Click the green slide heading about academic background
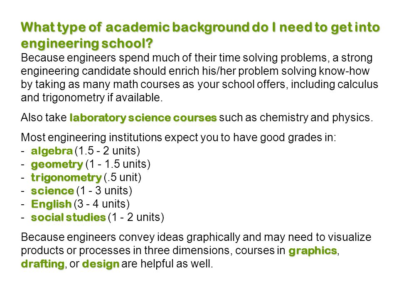The width and height of the screenshot is (399, 299). click(200, 35)
